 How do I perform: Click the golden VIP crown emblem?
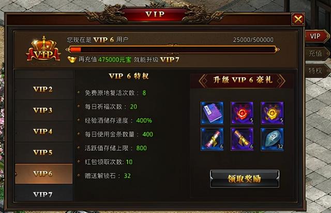click(43, 49)
